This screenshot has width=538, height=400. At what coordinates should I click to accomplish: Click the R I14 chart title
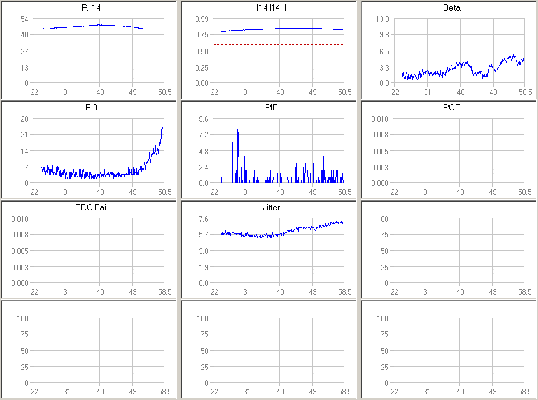99,7
